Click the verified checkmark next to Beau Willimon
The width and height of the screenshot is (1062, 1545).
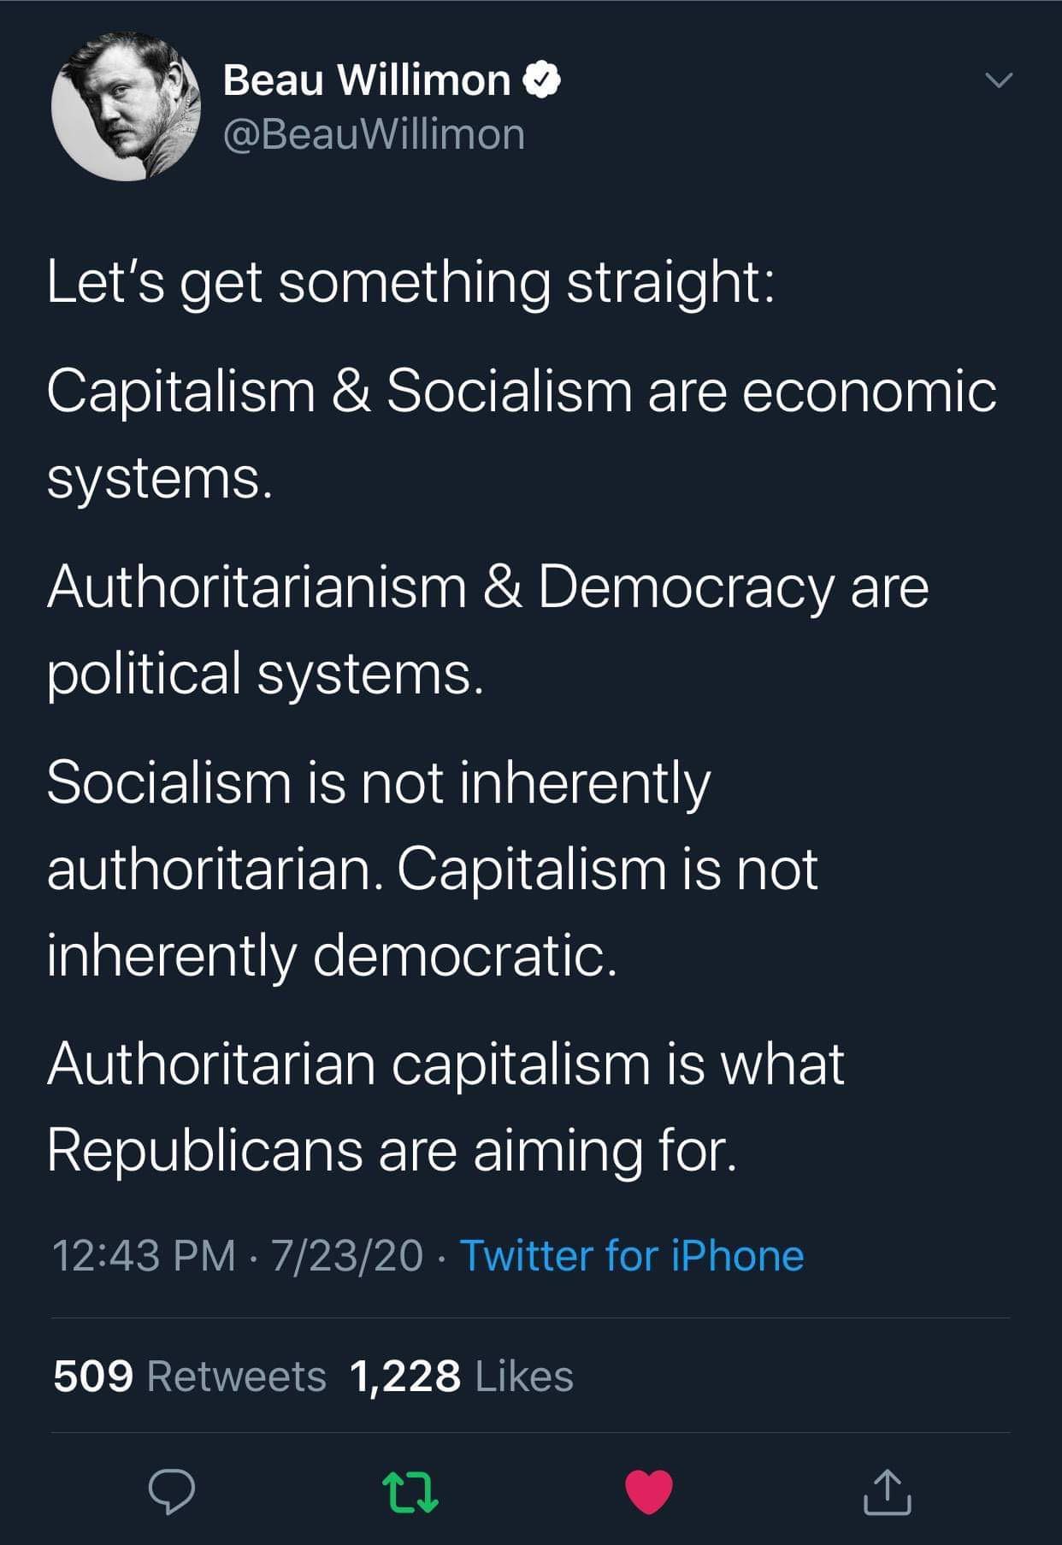pyautogui.click(x=542, y=80)
